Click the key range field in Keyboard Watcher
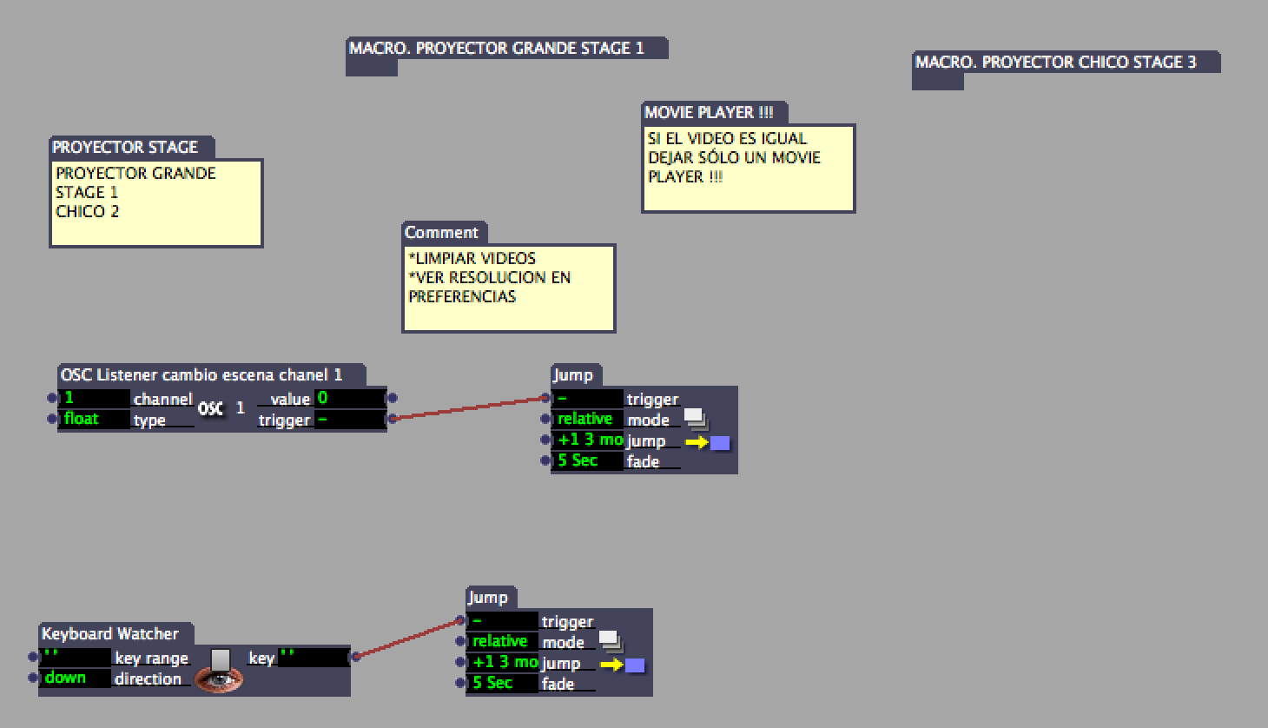1268x728 pixels. (x=76, y=658)
